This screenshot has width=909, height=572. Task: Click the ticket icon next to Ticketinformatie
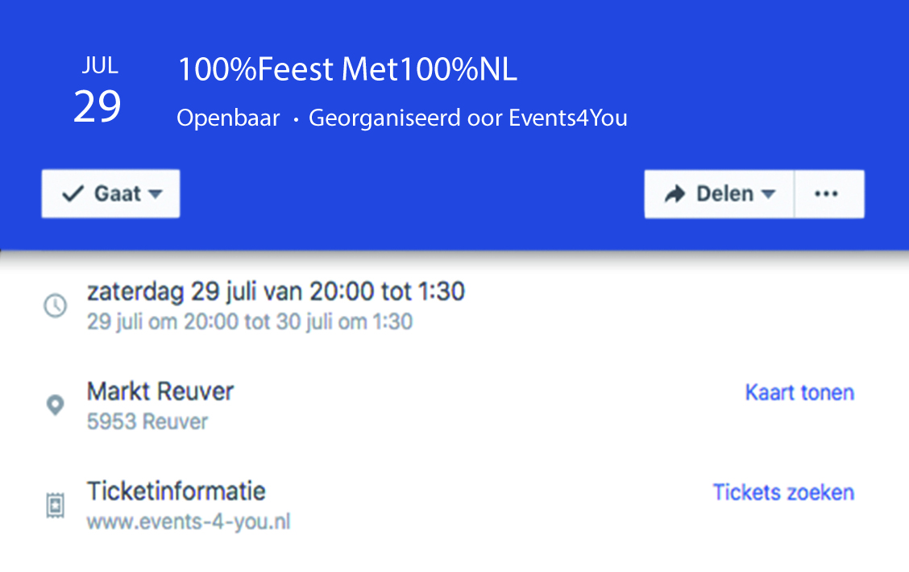coord(55,505)
